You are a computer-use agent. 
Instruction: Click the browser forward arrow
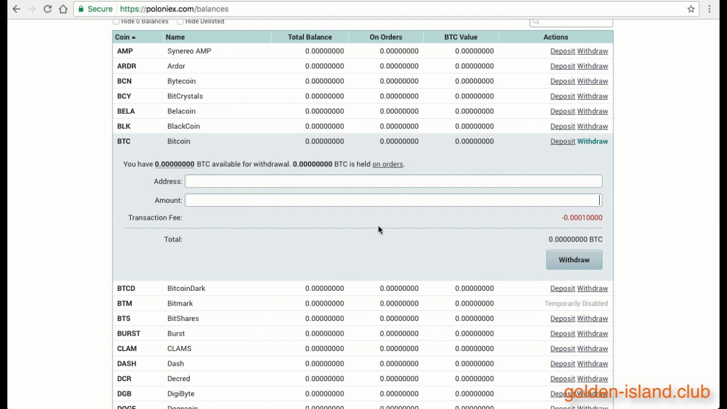coord(32,9)
